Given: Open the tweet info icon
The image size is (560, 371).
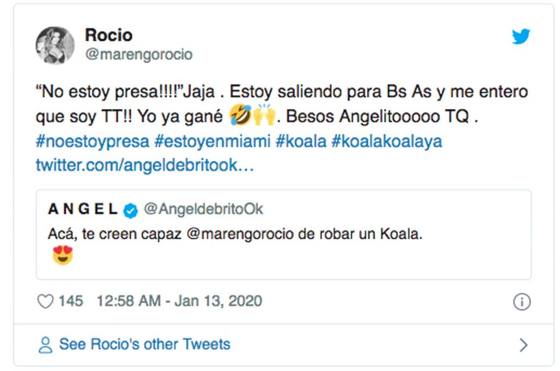Looking at the screenshot, I should [x=522, y=302].
